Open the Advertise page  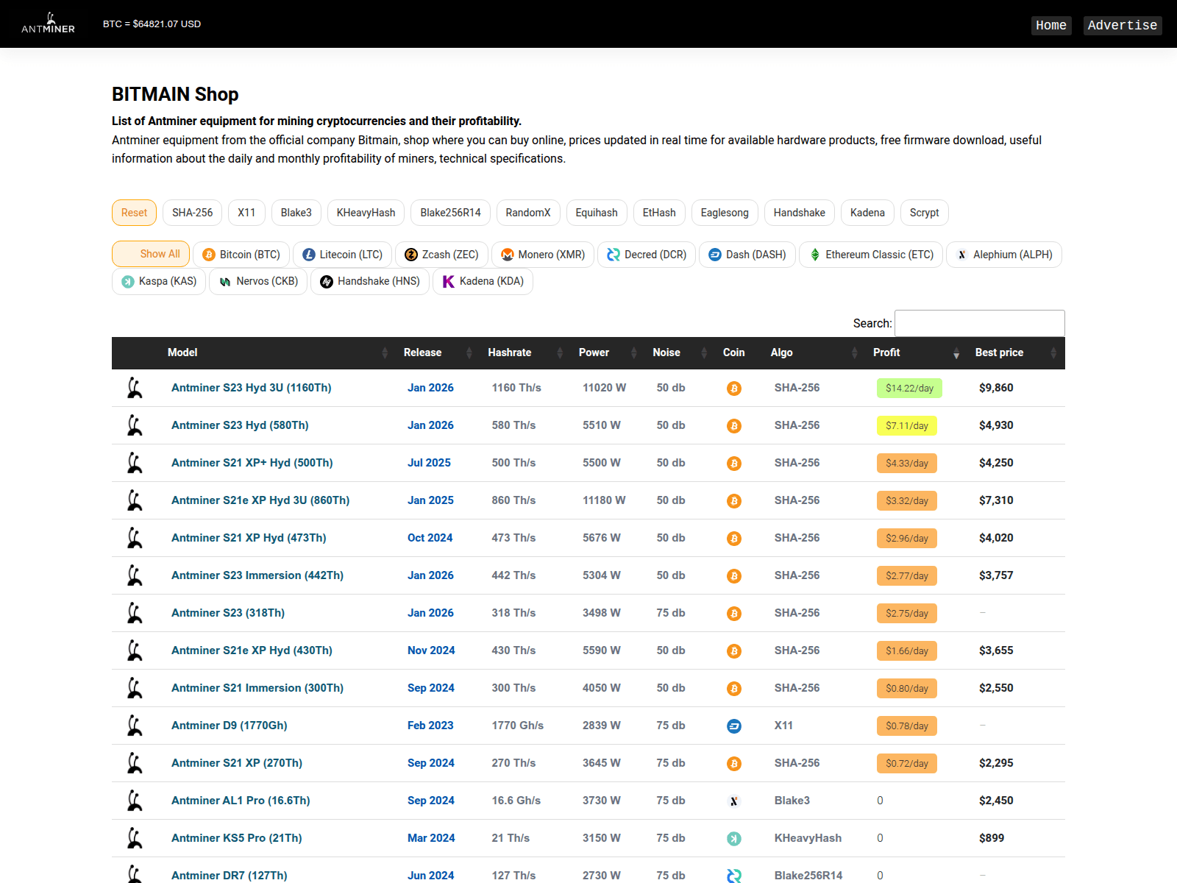[x=1123, y=25]
